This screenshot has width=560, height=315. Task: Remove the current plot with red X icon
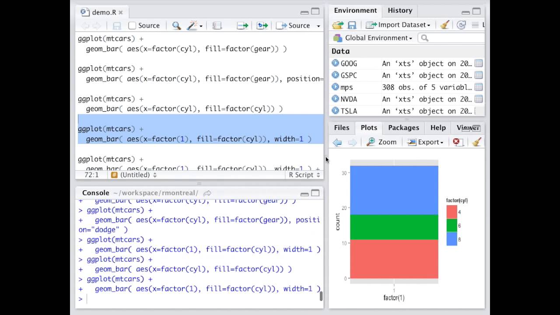457,142
